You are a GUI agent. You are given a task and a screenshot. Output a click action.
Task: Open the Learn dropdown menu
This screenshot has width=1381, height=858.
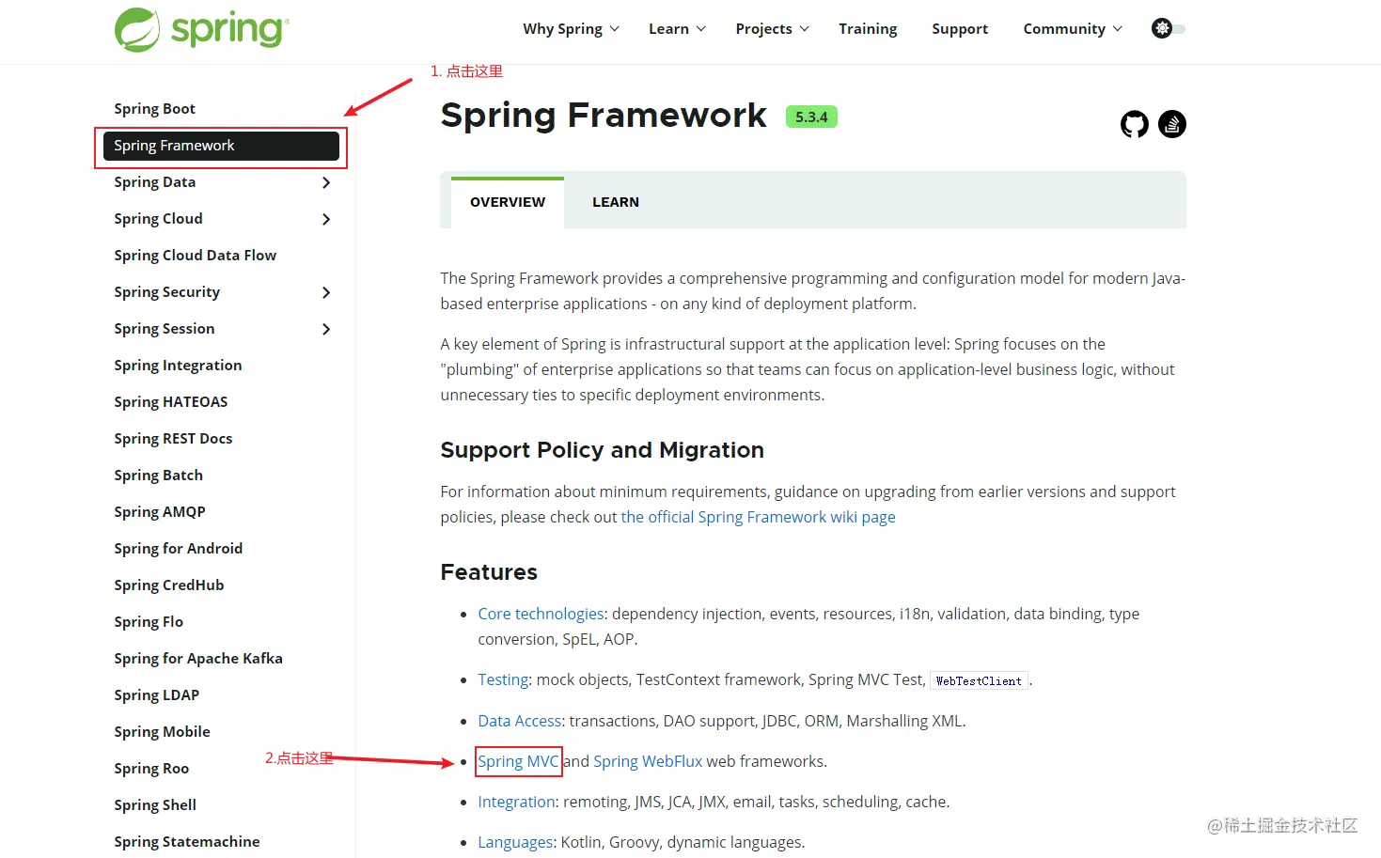click(x=677, y=29)
